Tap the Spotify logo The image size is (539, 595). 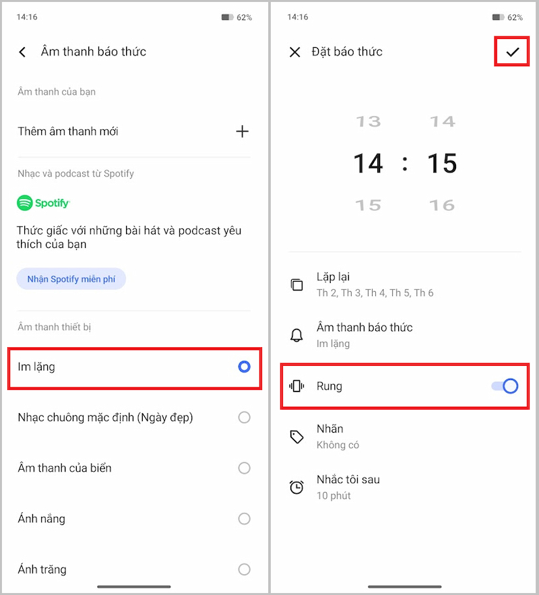coord(44,202)
